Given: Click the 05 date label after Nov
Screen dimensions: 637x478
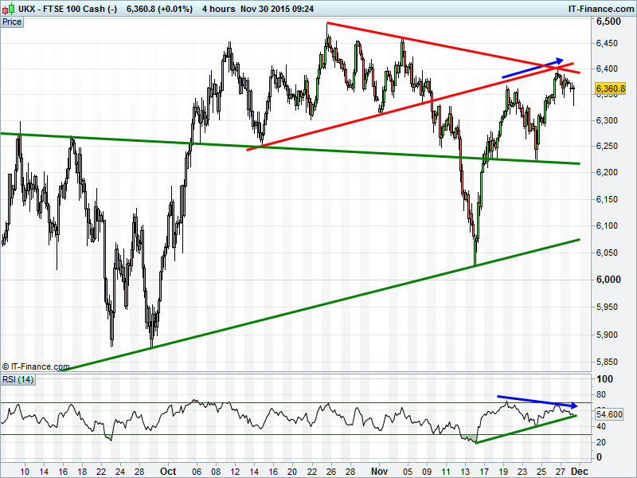Looking at the screenshot, I should pyautogui.click(x=408, y=472).
